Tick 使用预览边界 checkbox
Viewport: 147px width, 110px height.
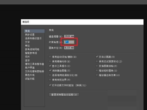(50, 80)
